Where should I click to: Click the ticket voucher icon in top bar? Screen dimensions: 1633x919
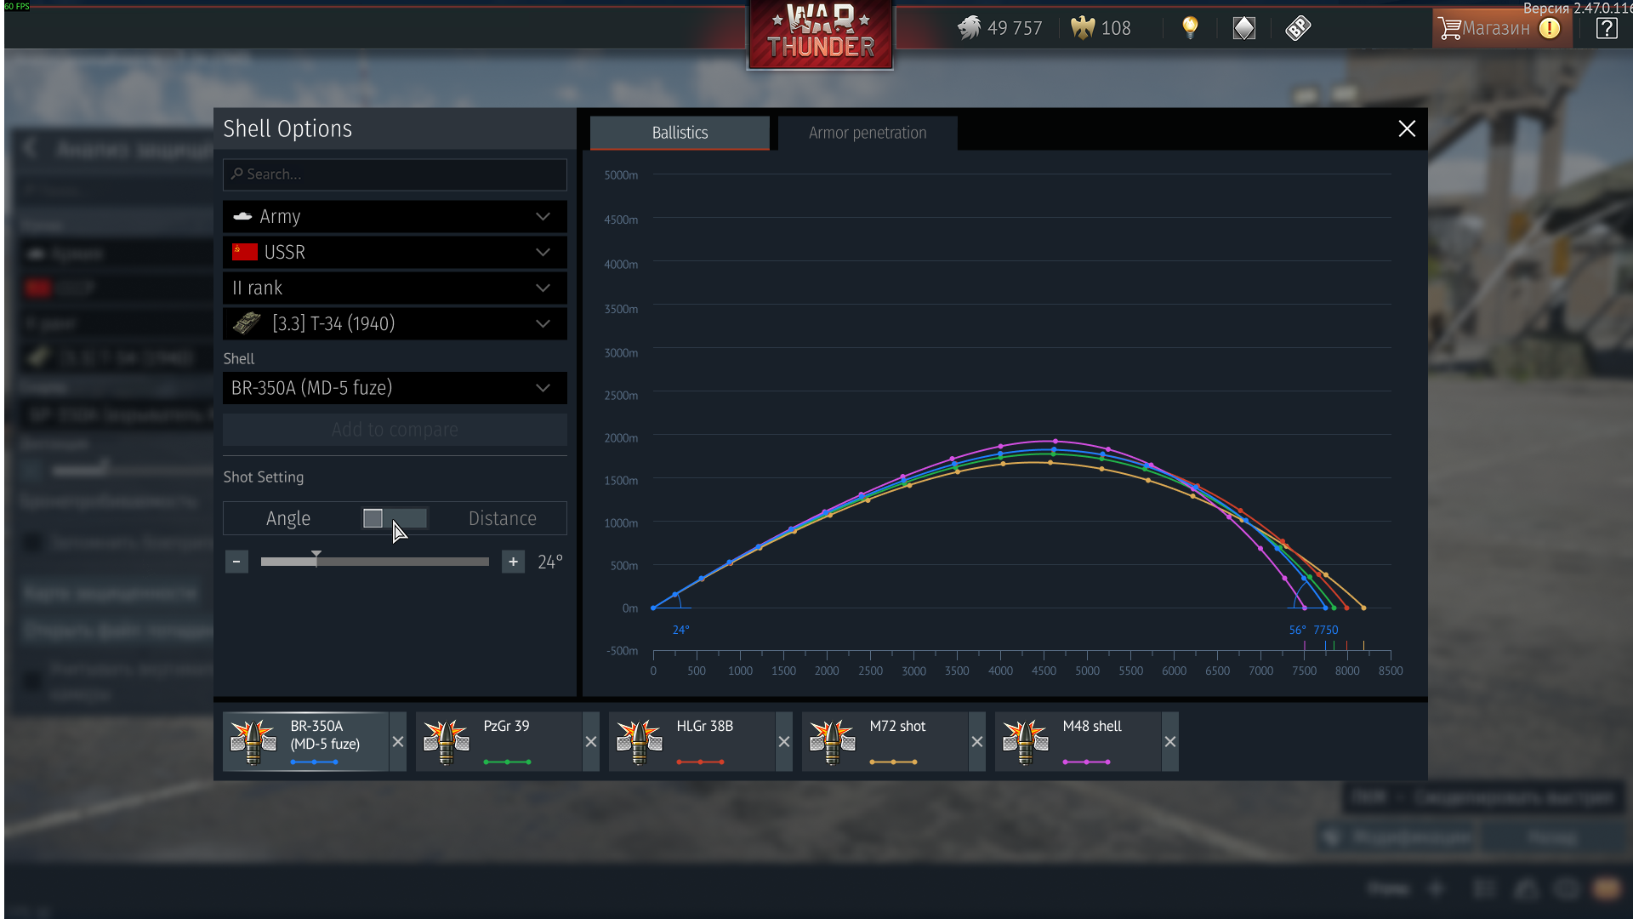click(1298, 28)
